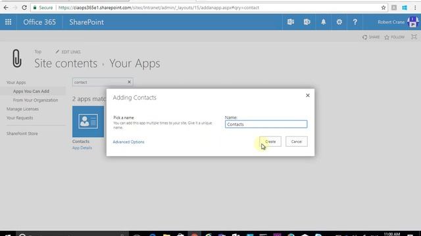421x236 pixels.
Task: Open the Chrome three-dot menu
Action: pyautogui.click(x=415, y=8)
